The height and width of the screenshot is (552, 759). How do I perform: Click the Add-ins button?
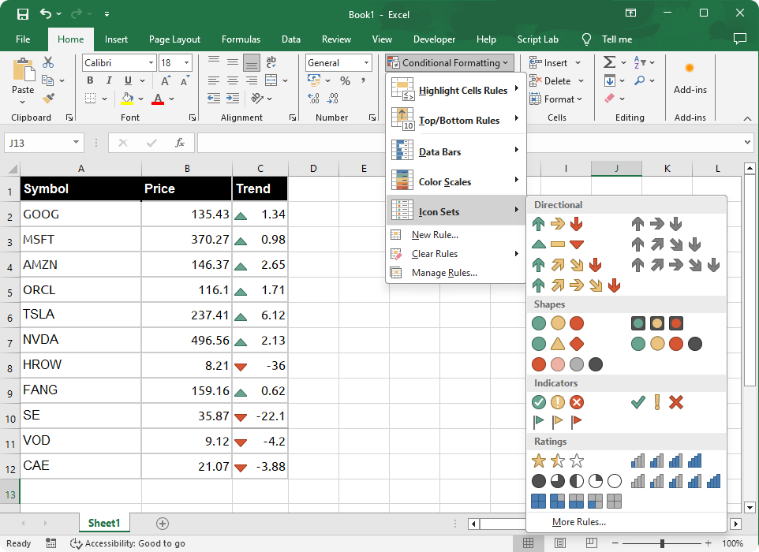tap(690, 78)
